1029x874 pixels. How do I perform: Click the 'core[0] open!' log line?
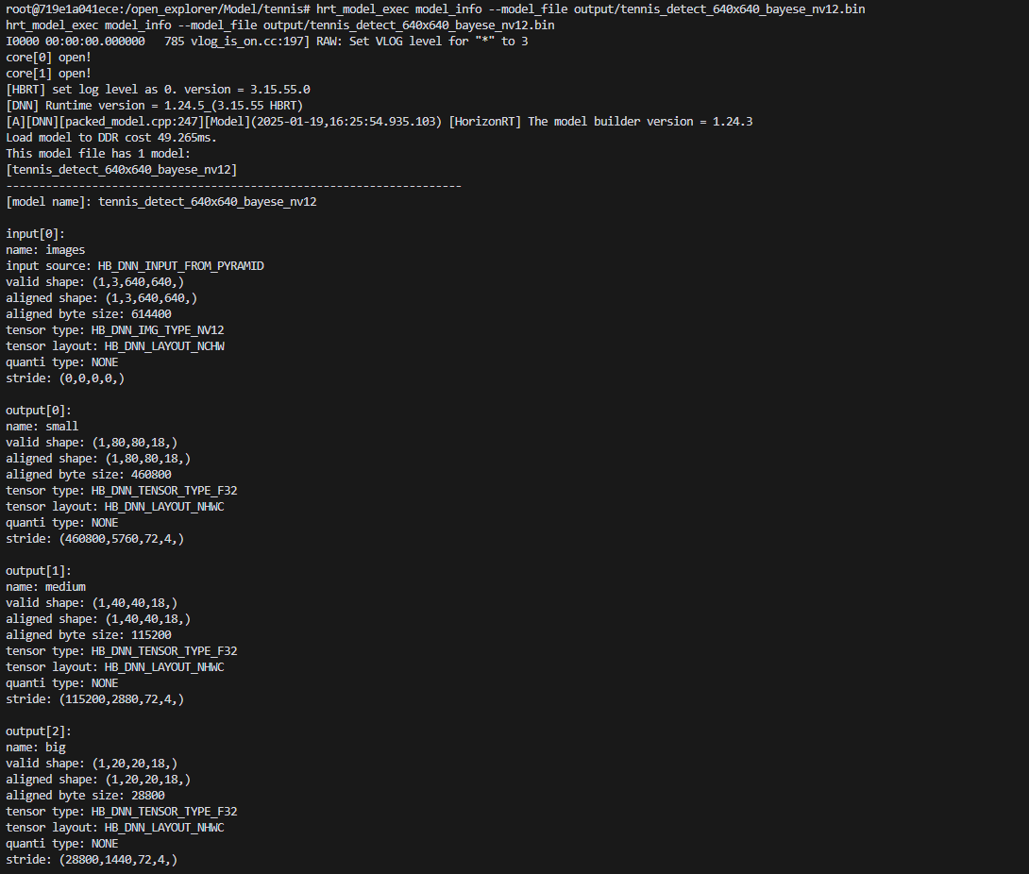(x=48, y=57)
